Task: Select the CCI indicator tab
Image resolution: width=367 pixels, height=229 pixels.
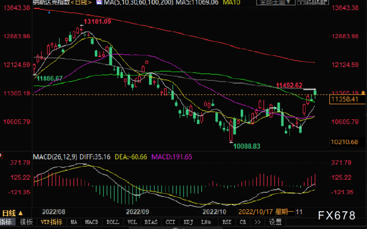Action: pos(170,222)
